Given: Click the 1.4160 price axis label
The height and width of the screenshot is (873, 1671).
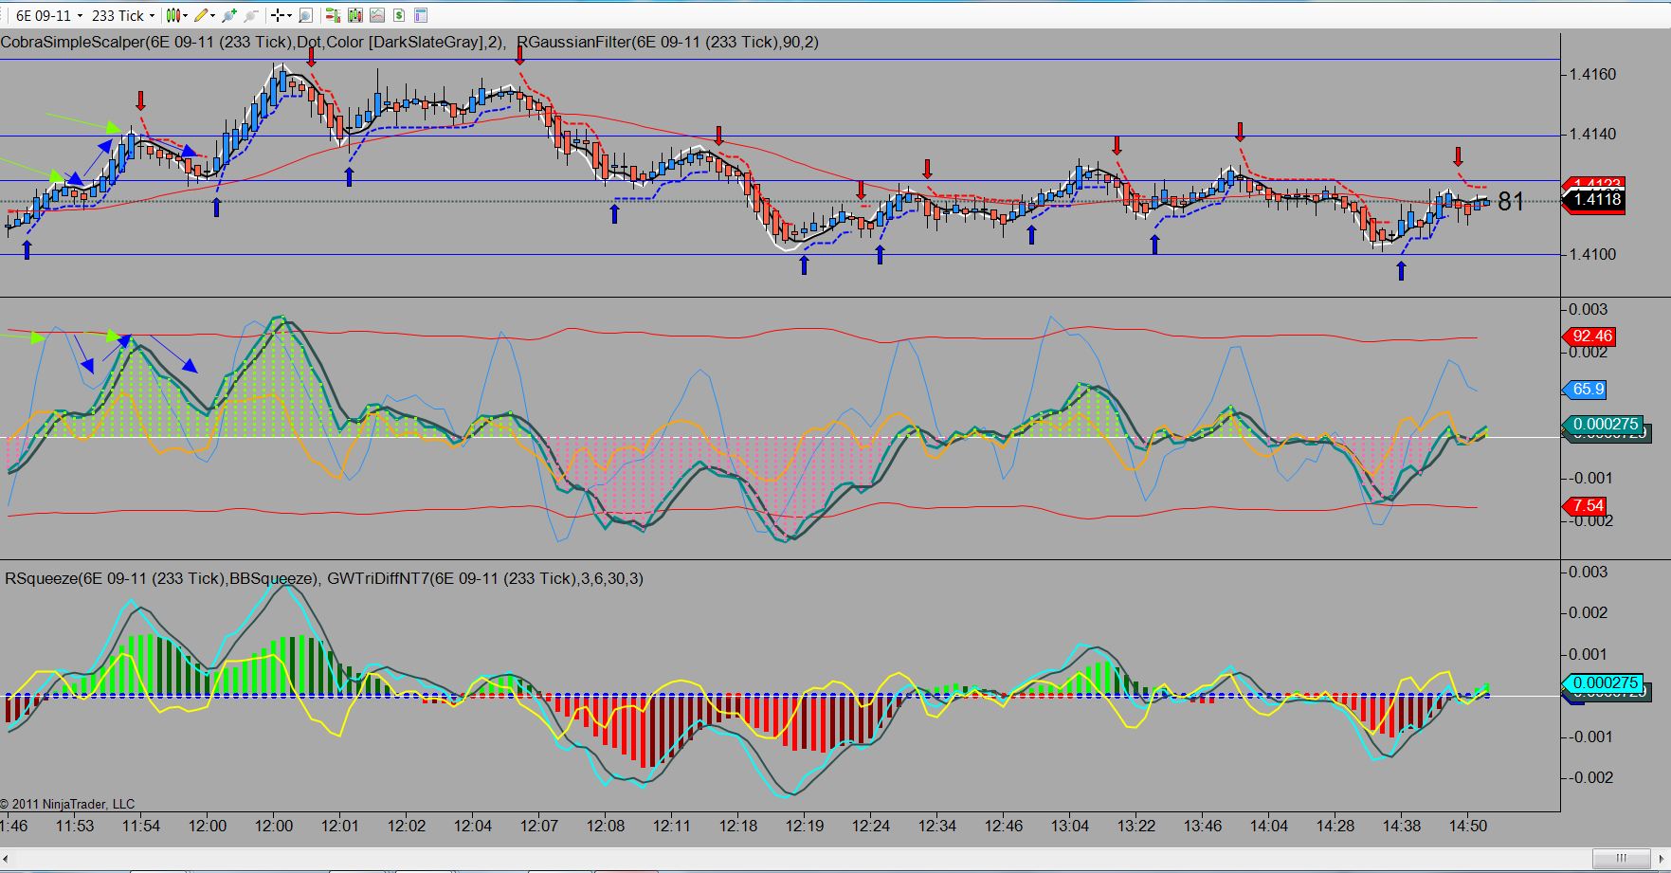Looking at the screenshot, I should click(1593, 74).
